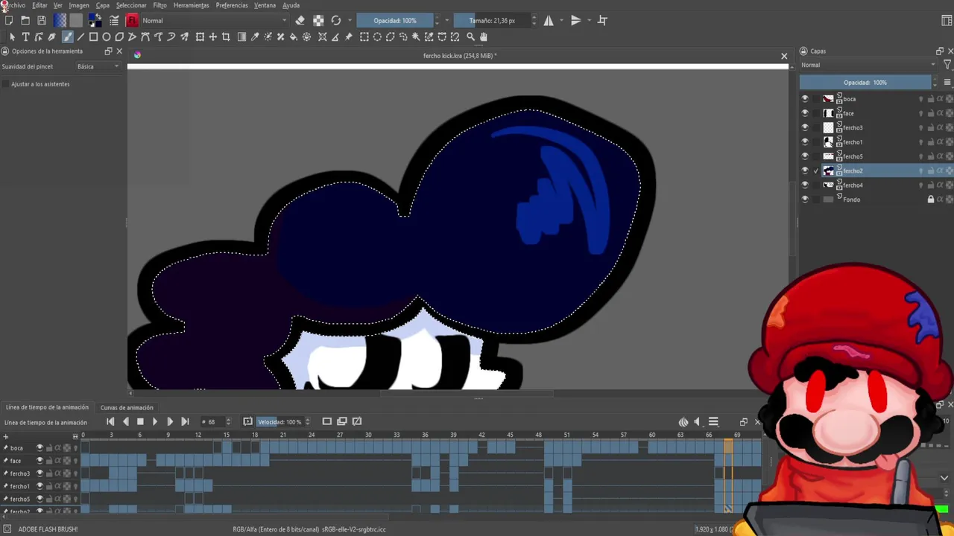Open the Imagen menu

pyautogui.click(x=79, y=5)
